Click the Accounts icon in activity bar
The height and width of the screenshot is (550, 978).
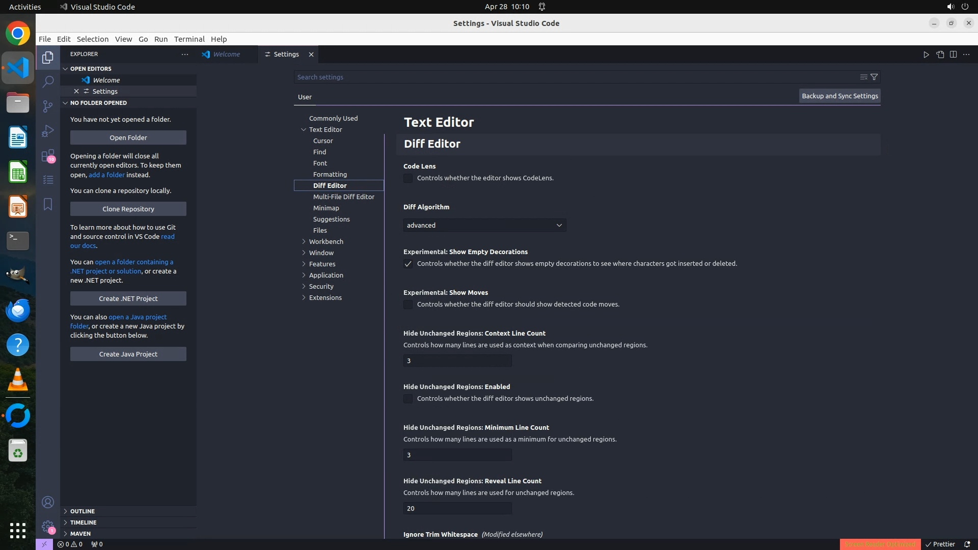point(48,502)
